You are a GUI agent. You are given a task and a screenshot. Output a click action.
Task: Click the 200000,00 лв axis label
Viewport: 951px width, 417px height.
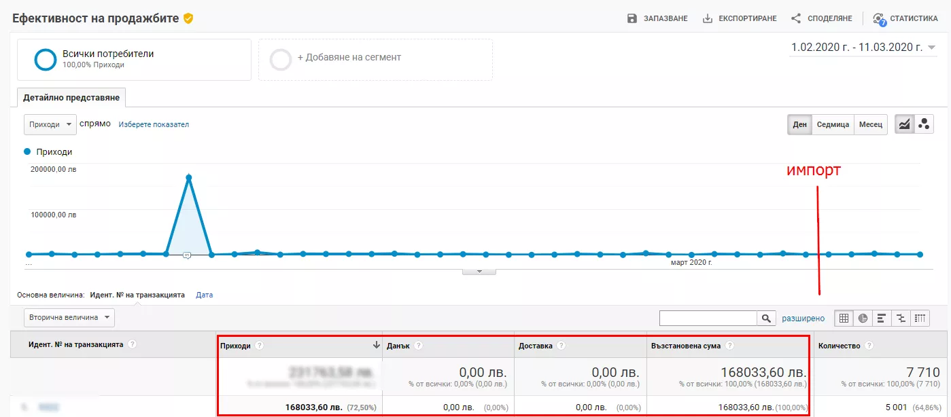point(53,170)
